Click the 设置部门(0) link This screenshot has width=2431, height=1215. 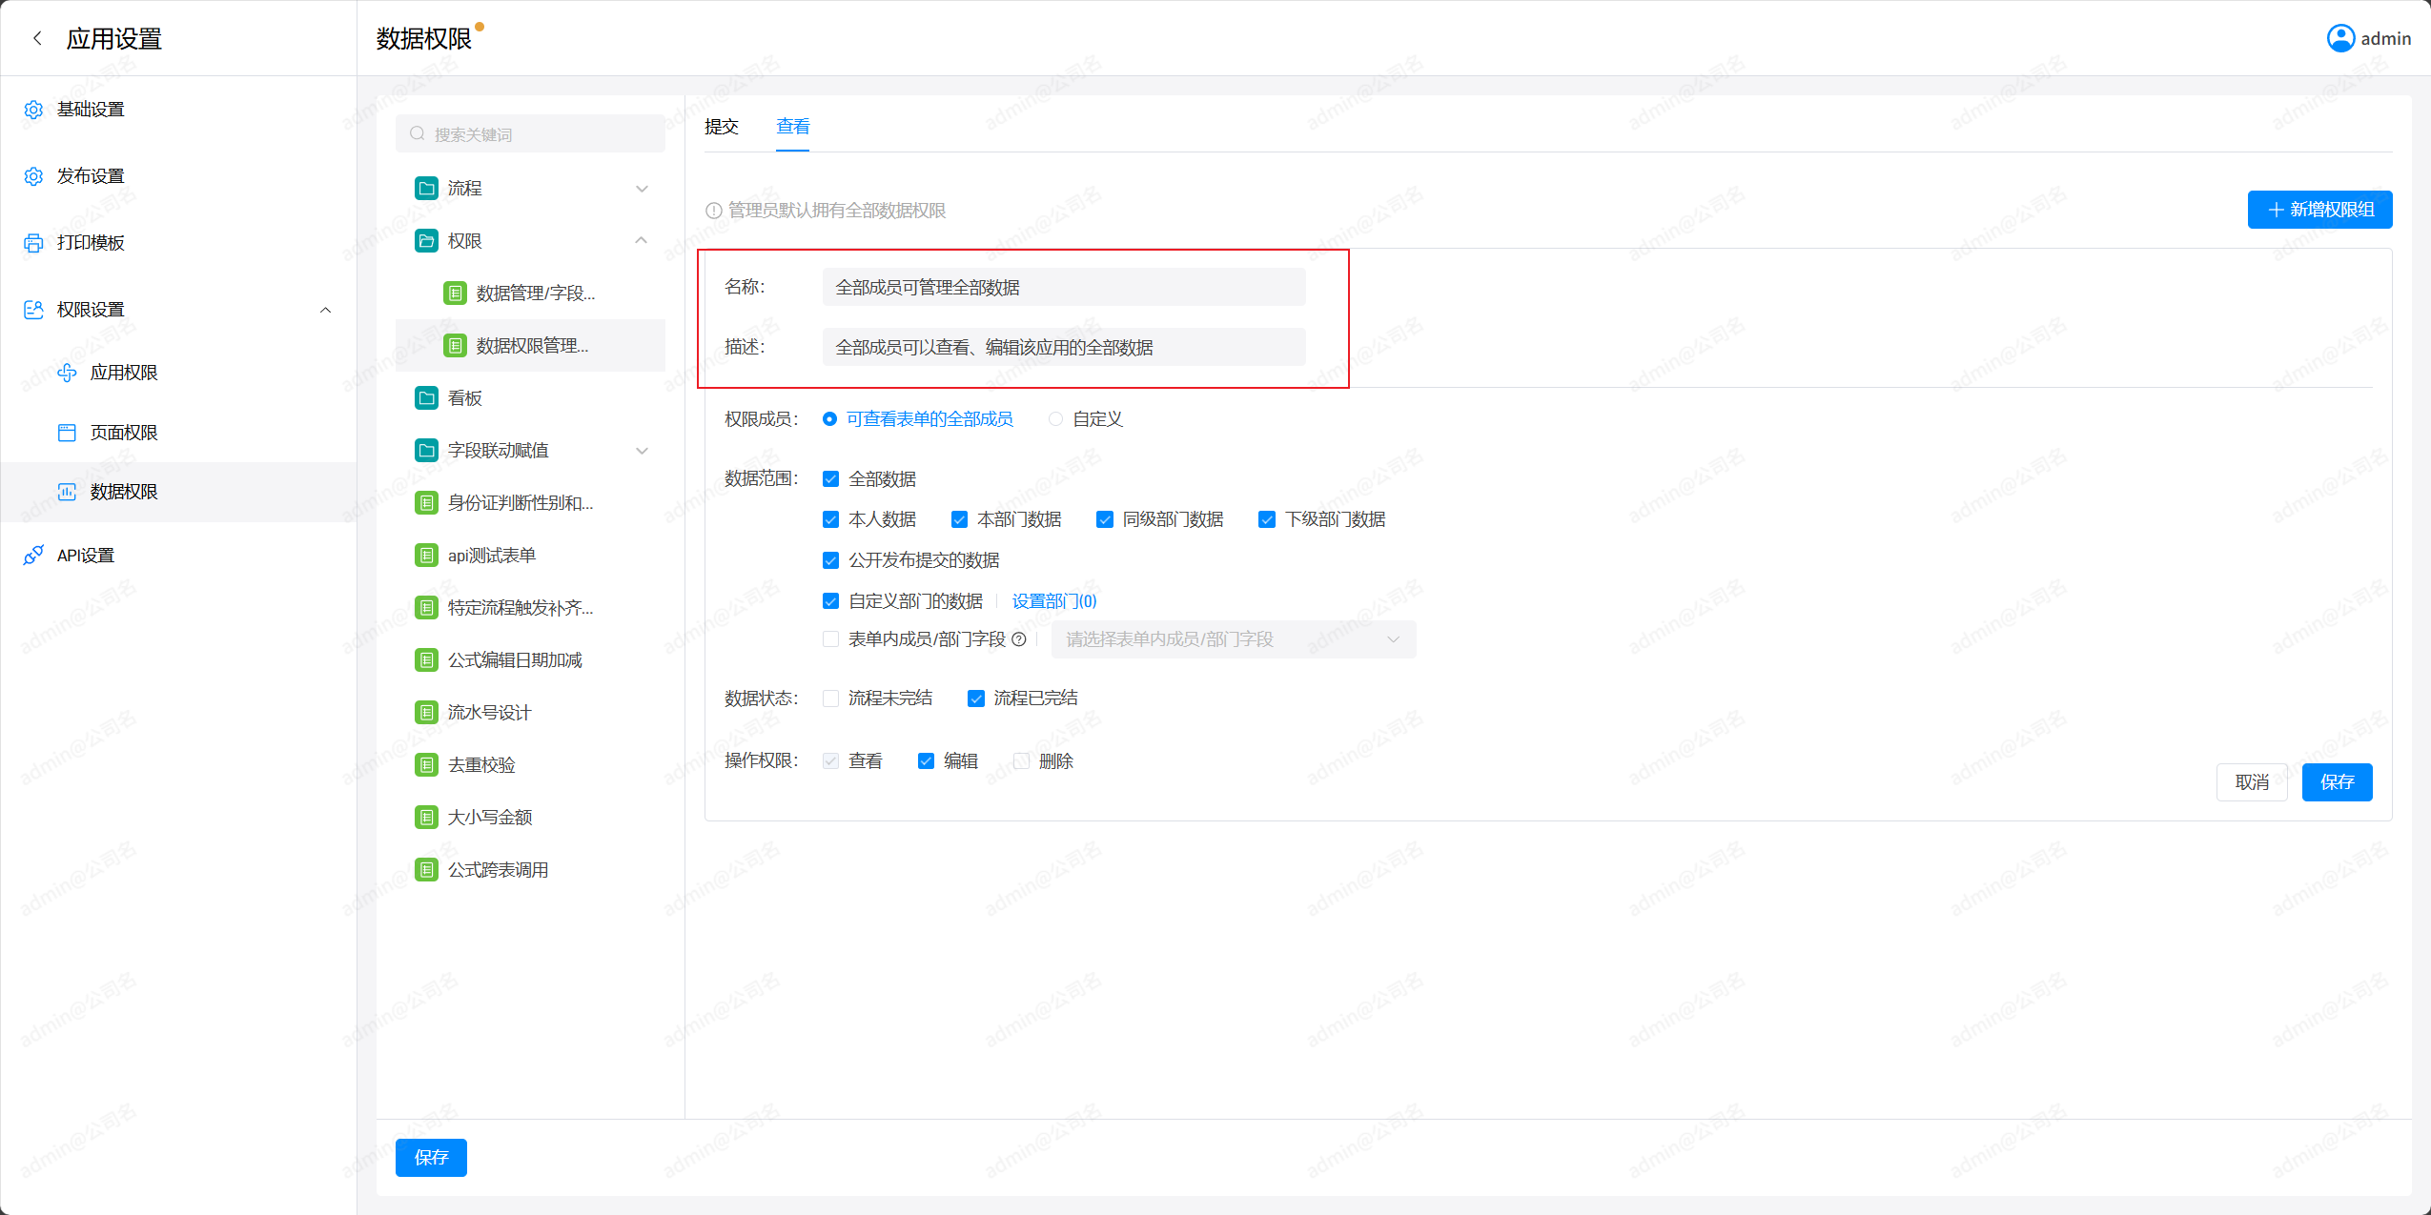pyautogui.click(x=1053, y=601)
